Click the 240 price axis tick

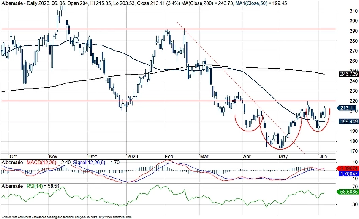click(354, 81)
